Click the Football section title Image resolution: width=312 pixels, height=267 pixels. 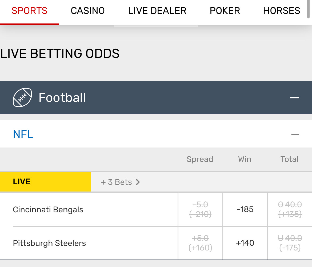[62, 98]
